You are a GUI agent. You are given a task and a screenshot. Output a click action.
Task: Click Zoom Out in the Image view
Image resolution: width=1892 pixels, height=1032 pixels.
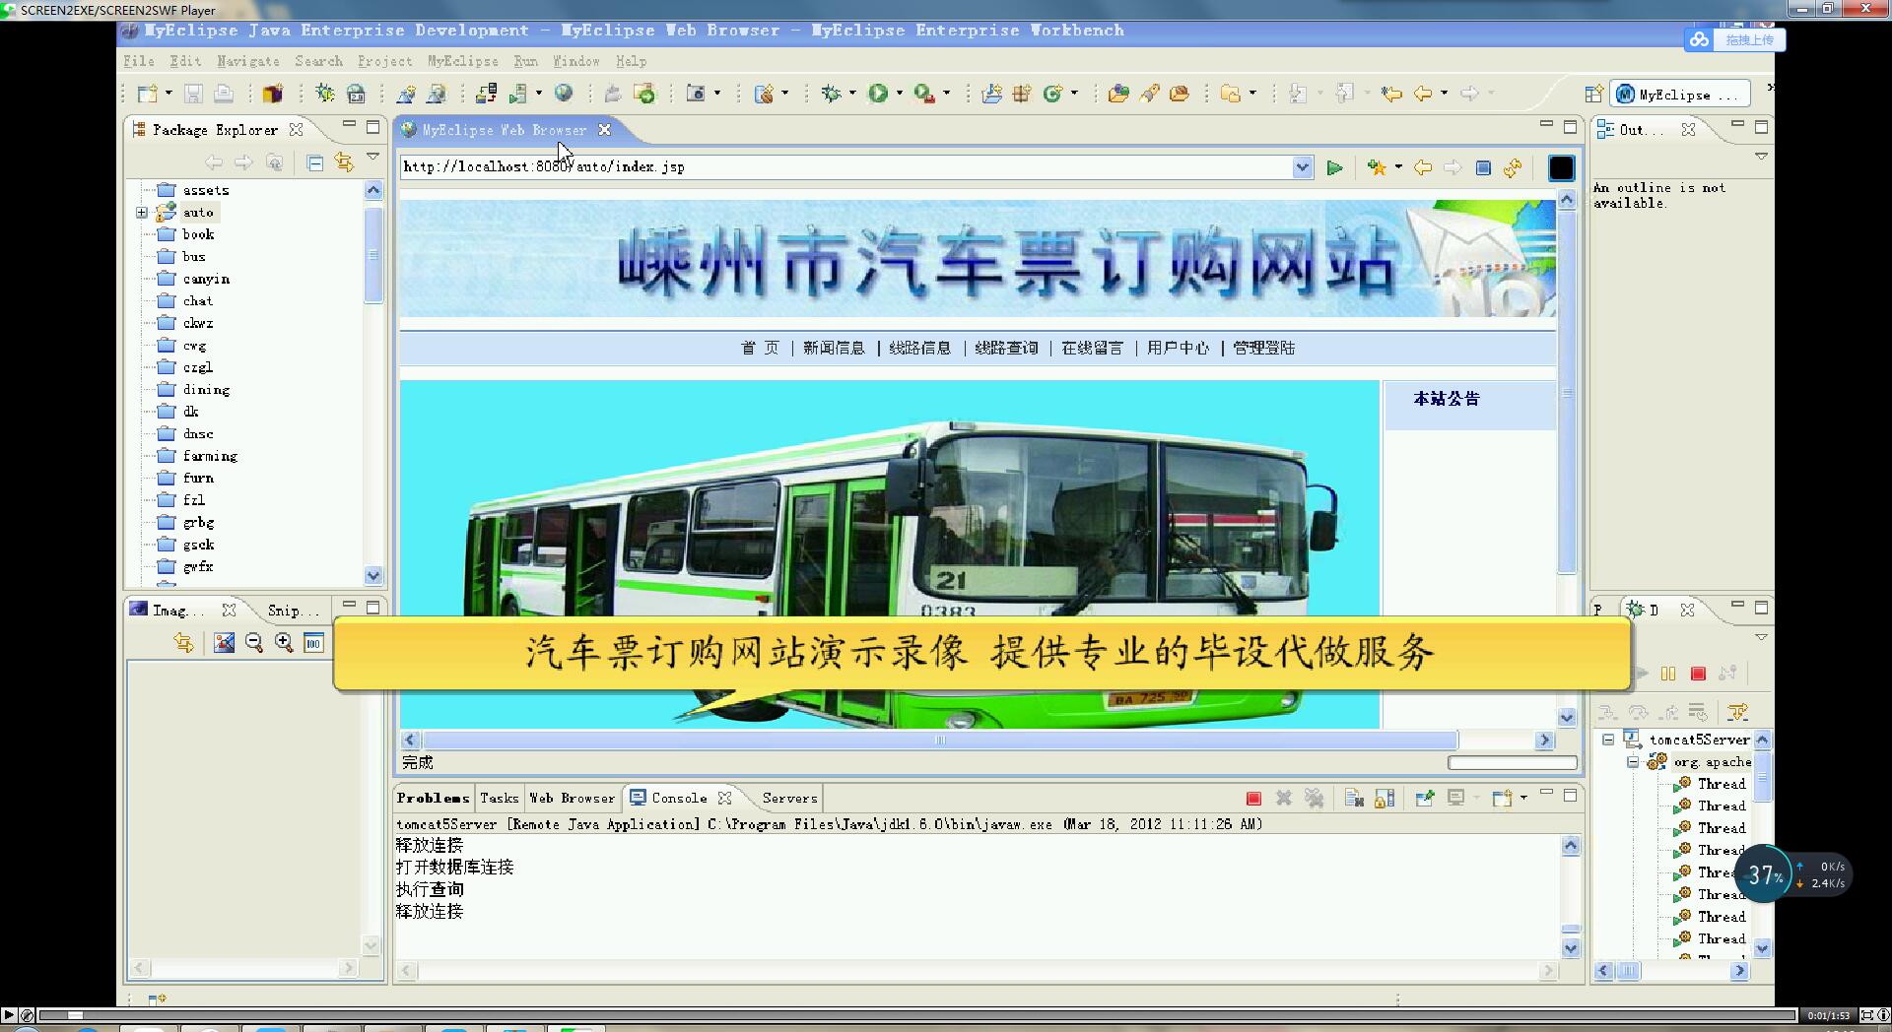tap(253, 643)
